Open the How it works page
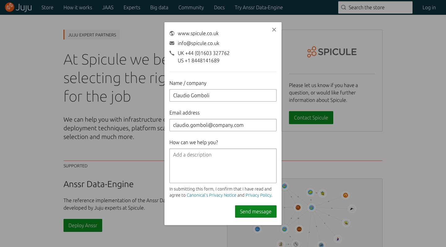The height and width of the screenshot is (247, 446). pos(78,7)
